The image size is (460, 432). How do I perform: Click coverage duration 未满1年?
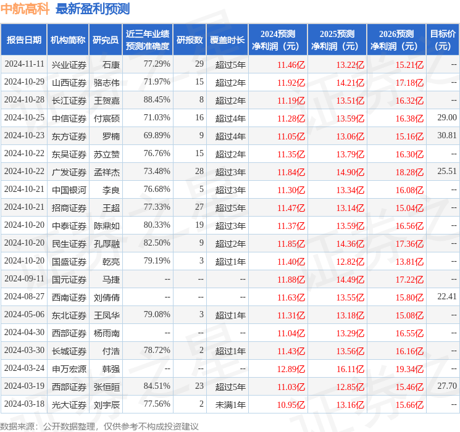(x=230, y=405)
